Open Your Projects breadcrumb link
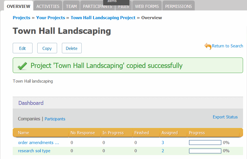Screen dimensions: 247x159 coord(51,17)
